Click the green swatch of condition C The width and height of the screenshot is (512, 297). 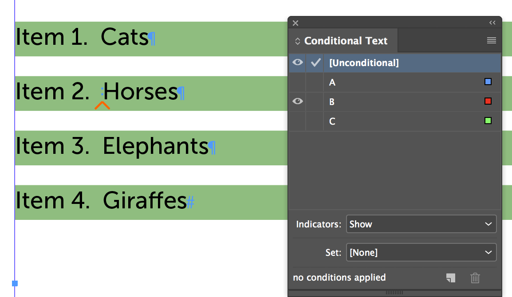coord(488,121)
